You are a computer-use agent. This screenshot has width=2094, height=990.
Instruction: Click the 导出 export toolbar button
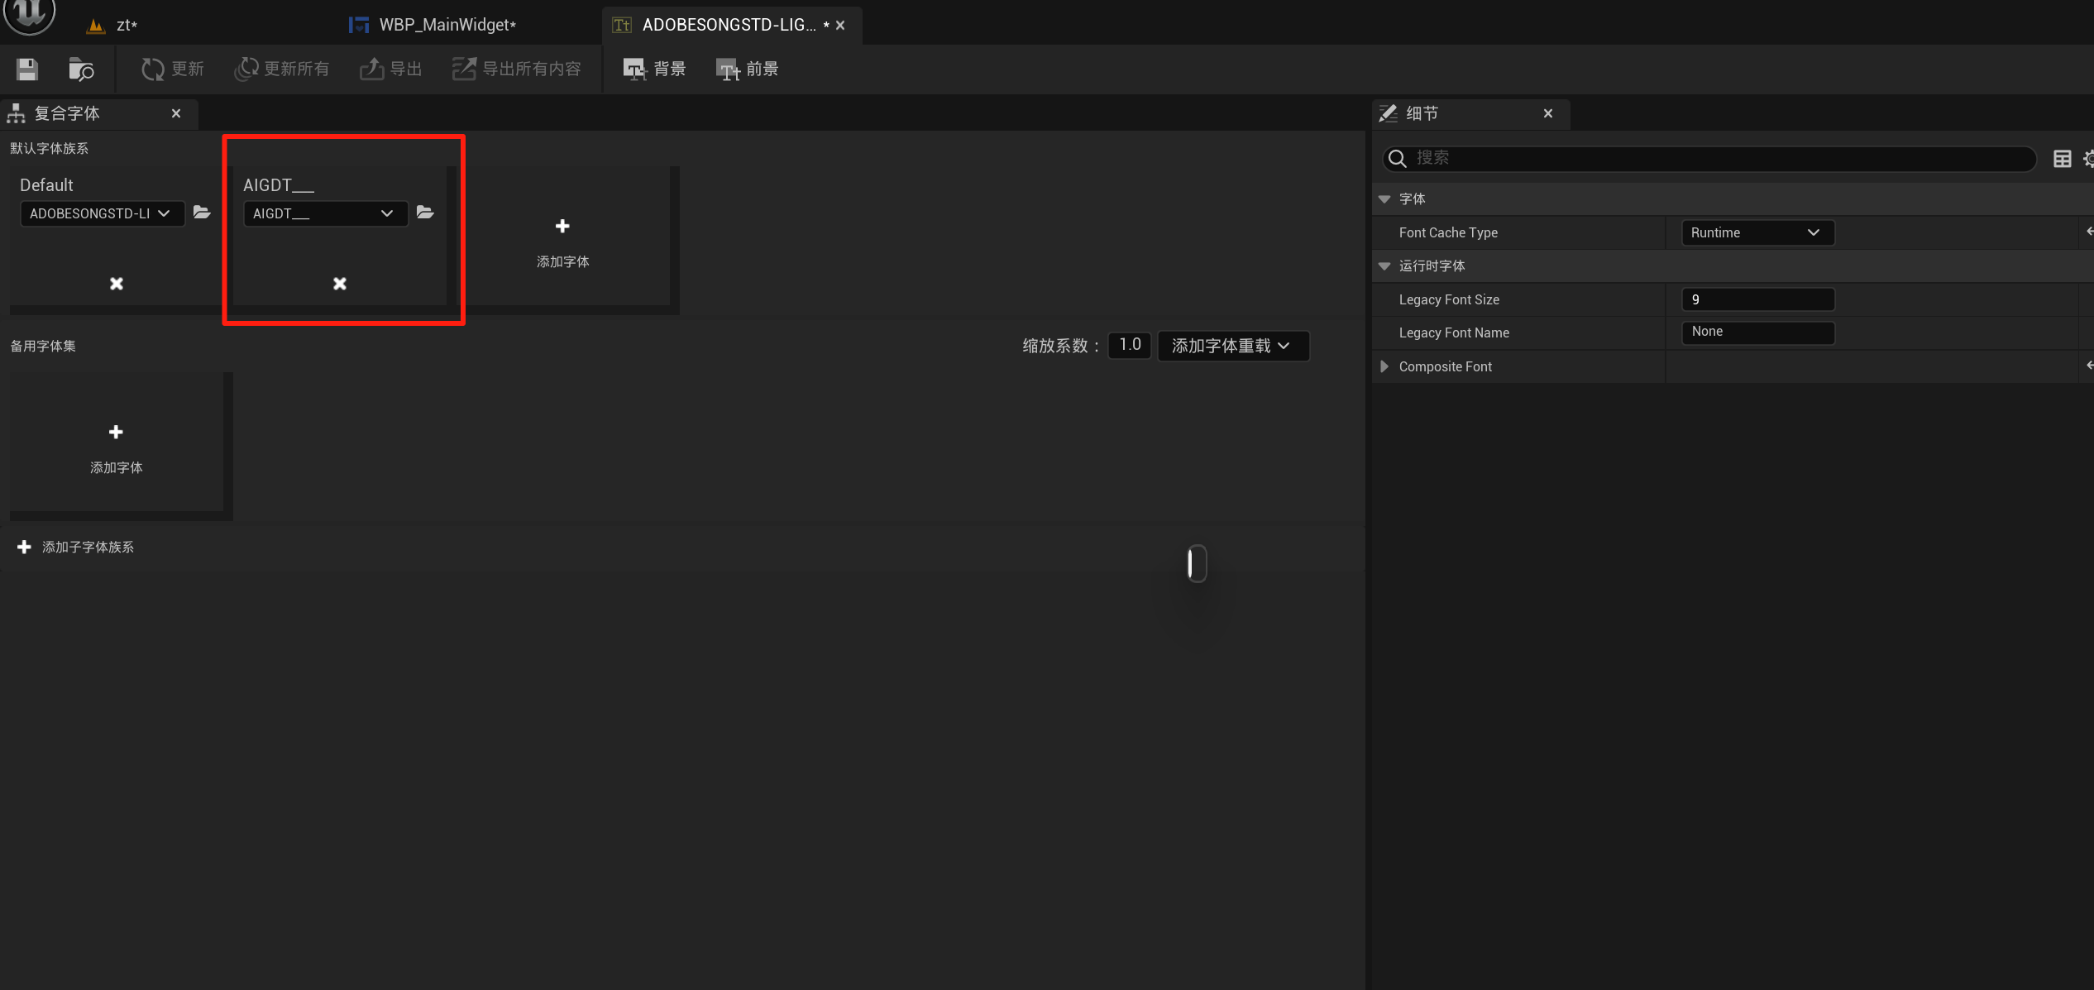tap(391, 69)
